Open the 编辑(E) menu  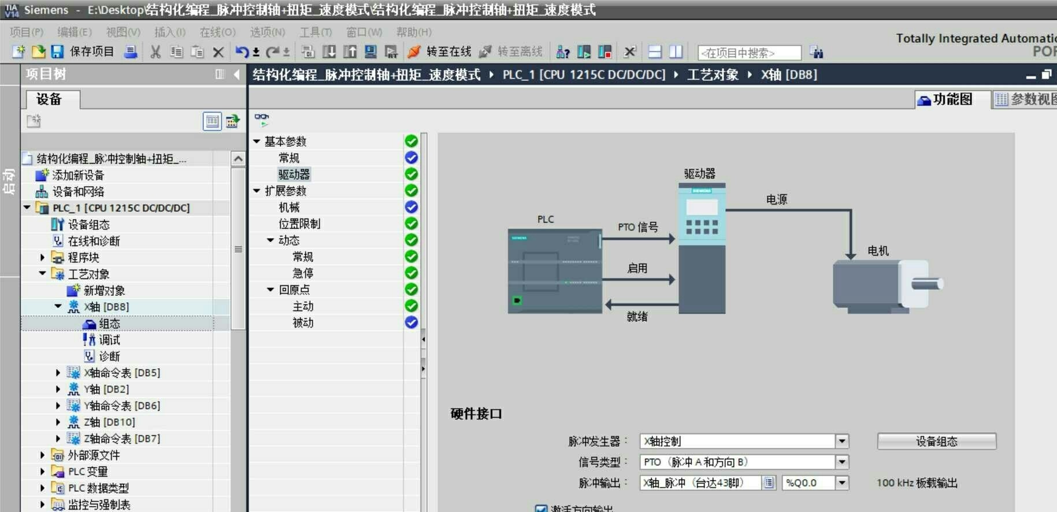[75, 32]
